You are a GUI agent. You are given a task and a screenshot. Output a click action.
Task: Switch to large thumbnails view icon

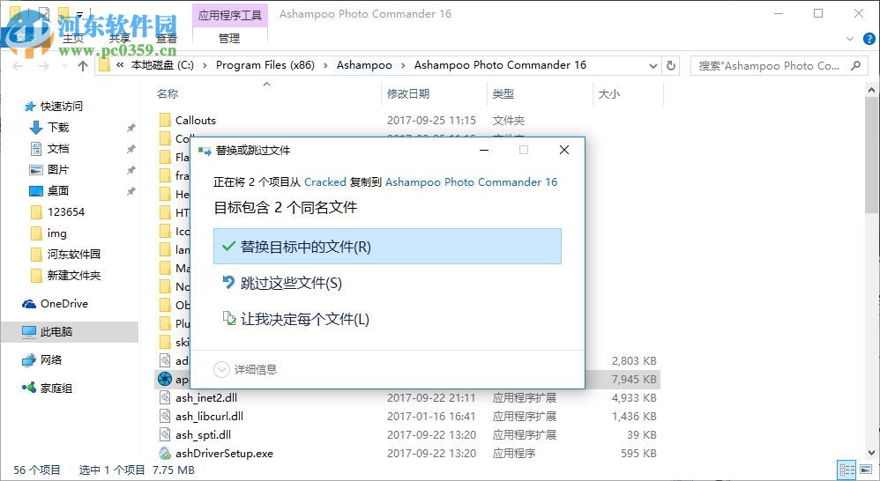click(867, 470)
